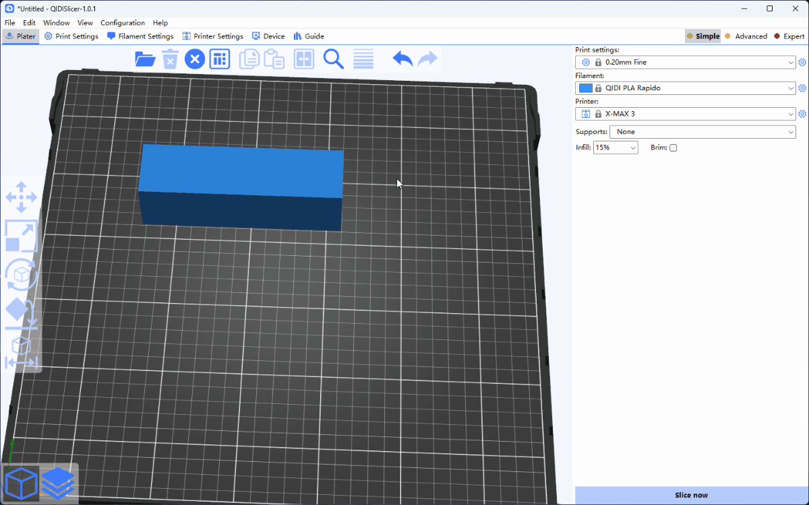Viewport: 809px width, 505px height.
Task: Click the Undo arrow
Action: coord(402,59)
